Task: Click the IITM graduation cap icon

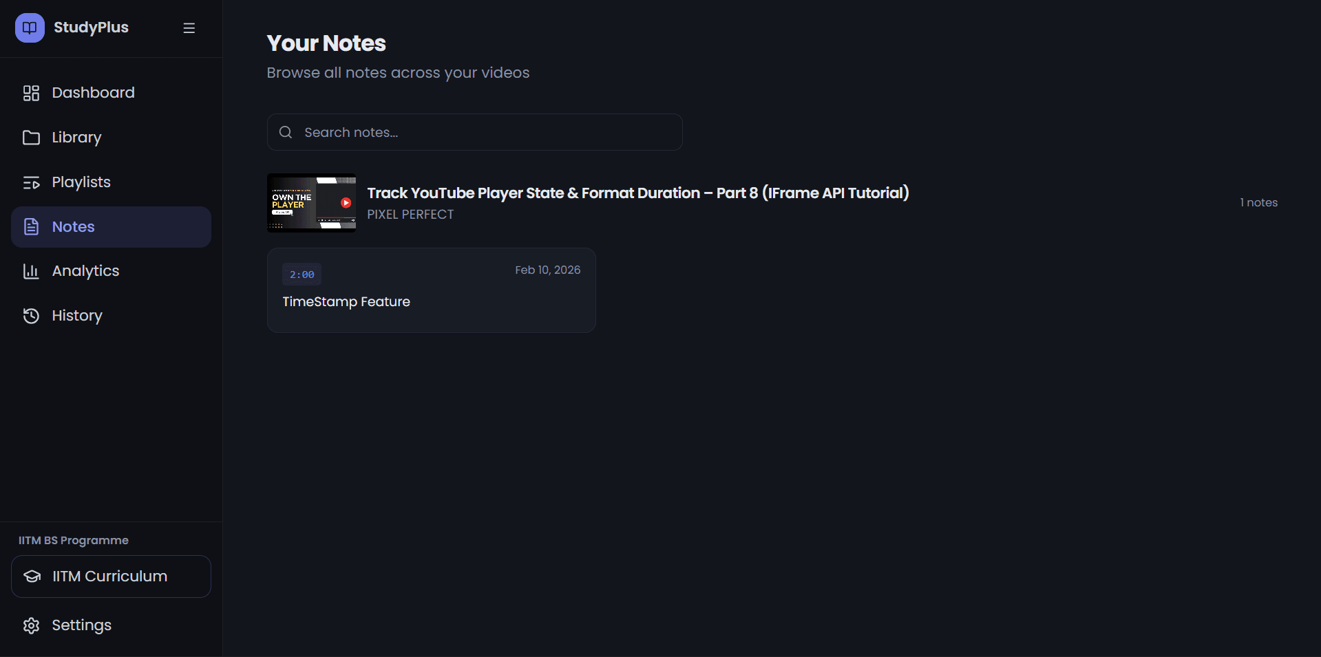Action: 32,577
